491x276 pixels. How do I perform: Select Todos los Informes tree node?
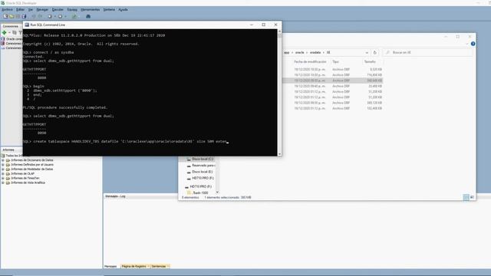coord(12,156)
